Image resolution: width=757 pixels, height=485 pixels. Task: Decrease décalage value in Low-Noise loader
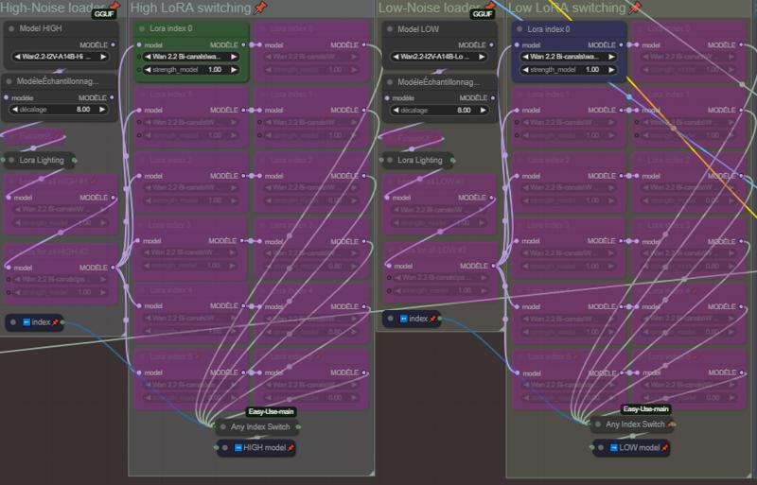point(396,110)
